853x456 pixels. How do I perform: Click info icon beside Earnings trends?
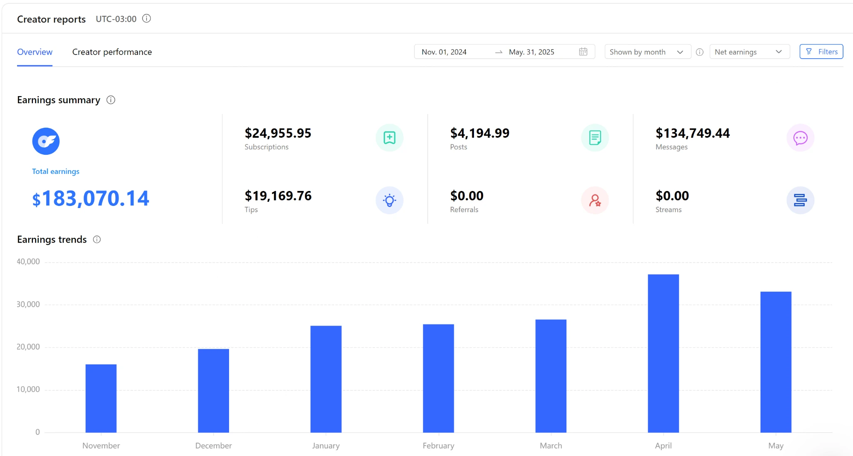(x=97, y=240)
